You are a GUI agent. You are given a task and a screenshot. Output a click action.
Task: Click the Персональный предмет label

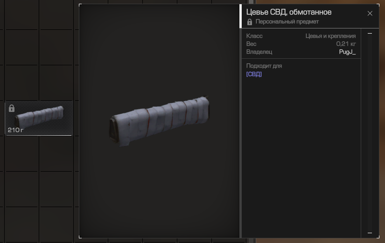[287, 21]
